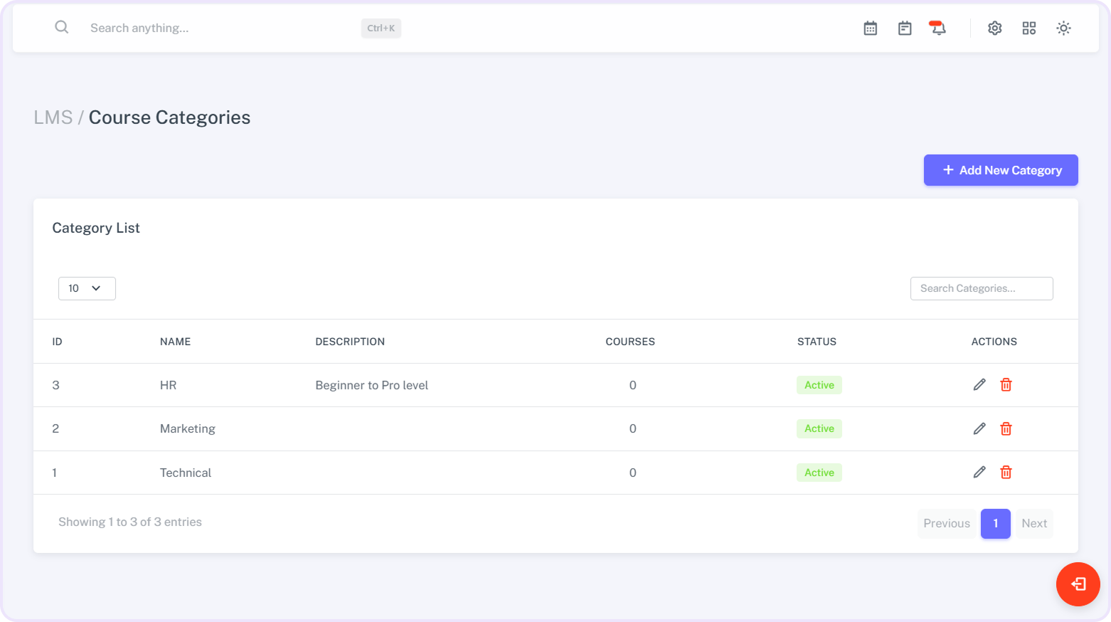Delete the Marketing category
This screenshot has width=1111, height=622.
1006,428
